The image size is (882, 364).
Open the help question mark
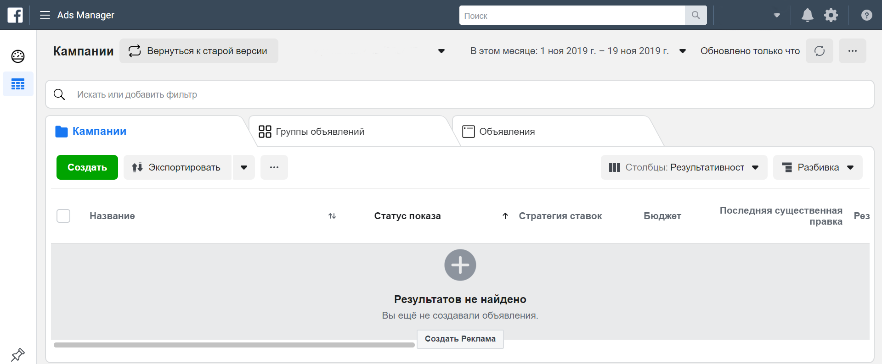tap(866, 15)
